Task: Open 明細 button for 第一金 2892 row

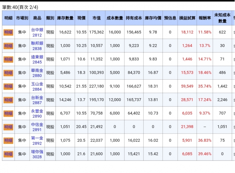Action: pos(8,140)
